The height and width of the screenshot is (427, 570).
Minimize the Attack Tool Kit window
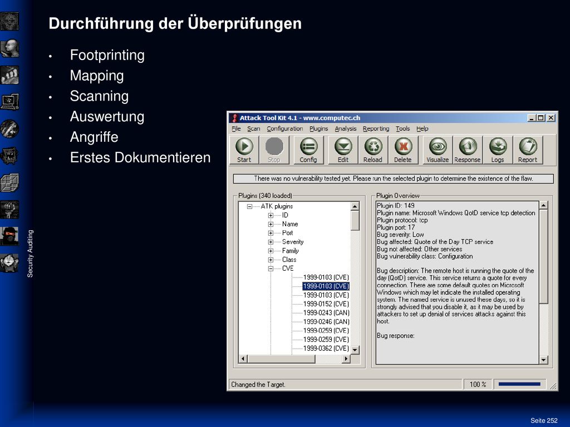coord(532,118)
